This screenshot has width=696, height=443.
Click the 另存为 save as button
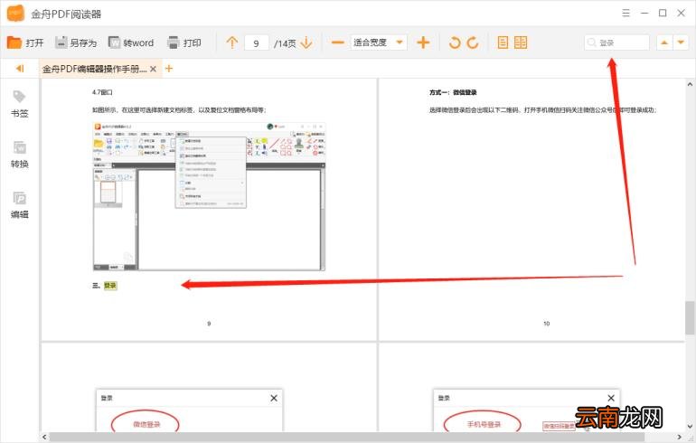(x=76, y=42)
